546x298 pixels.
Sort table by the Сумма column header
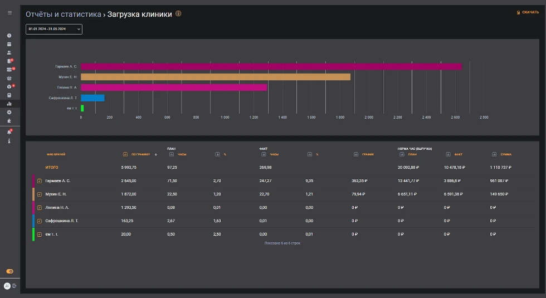tap(505, 154)
